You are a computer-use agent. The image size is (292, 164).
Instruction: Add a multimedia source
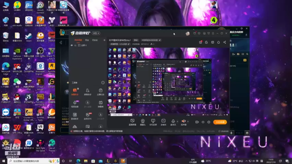[163, 122]
